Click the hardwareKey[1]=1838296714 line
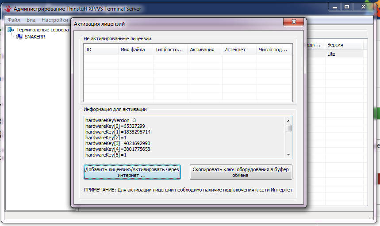Screen dimensions: 380x226 click(118, 132)
